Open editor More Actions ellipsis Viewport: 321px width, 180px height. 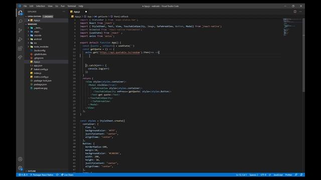tap(300, 11)
